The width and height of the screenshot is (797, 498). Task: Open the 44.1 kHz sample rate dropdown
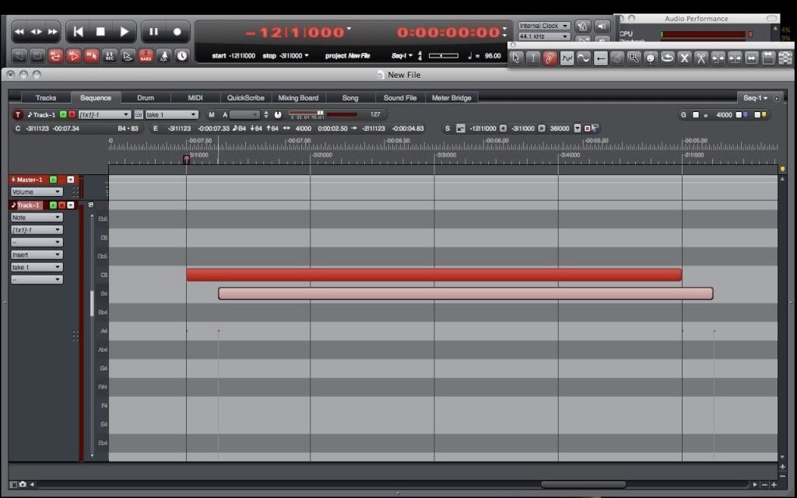(543, 37)
